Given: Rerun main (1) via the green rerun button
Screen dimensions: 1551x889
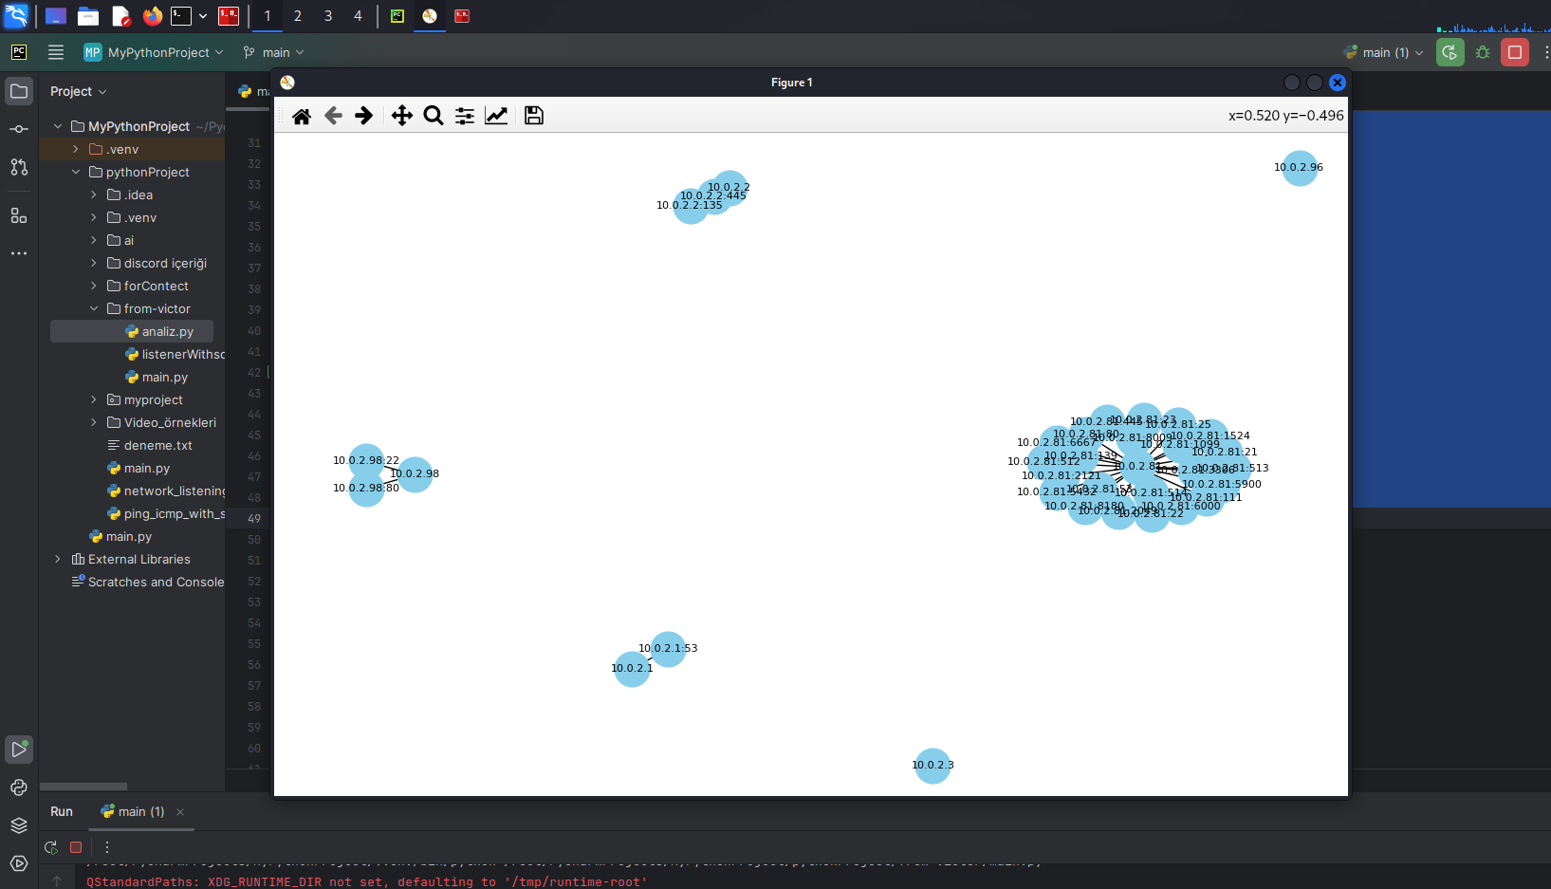Looking at the screenshot, I should click(50, 847).
